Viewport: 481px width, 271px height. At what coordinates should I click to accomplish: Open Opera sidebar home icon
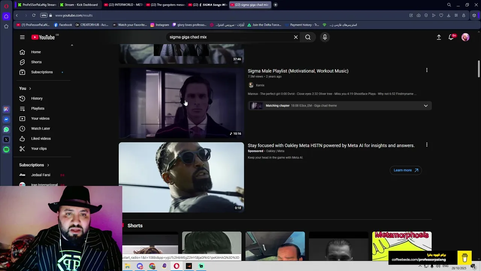(x=6, y=16)
